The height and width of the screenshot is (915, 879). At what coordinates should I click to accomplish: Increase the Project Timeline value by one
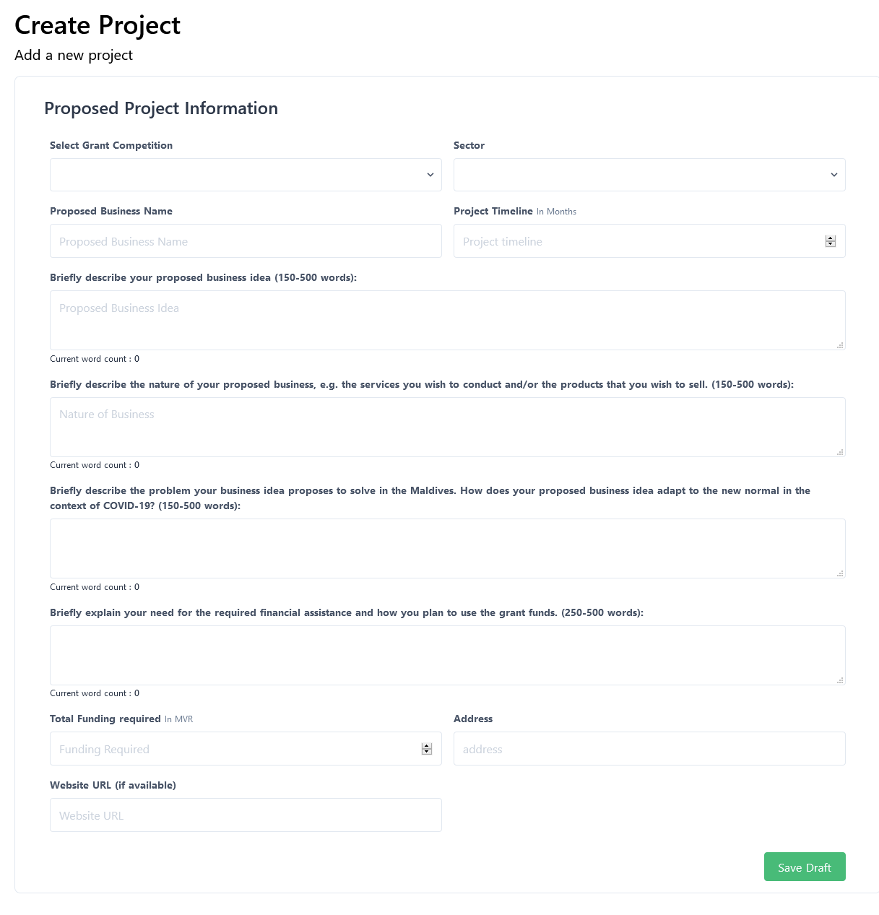tap(831, 238)
